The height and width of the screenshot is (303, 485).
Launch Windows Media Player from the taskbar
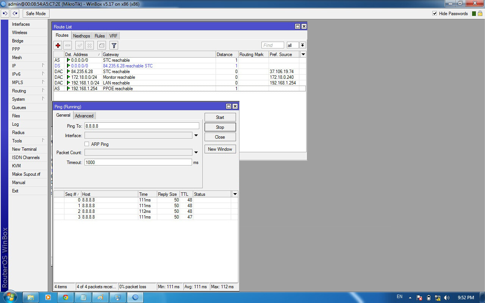pos(48,297)
